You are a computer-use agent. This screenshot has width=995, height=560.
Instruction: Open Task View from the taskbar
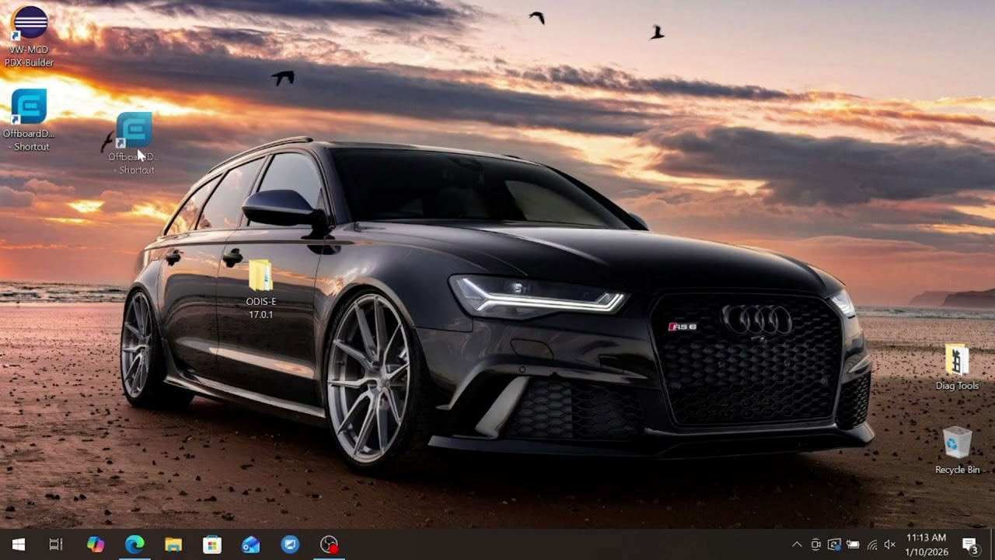(x=56, y=544)
